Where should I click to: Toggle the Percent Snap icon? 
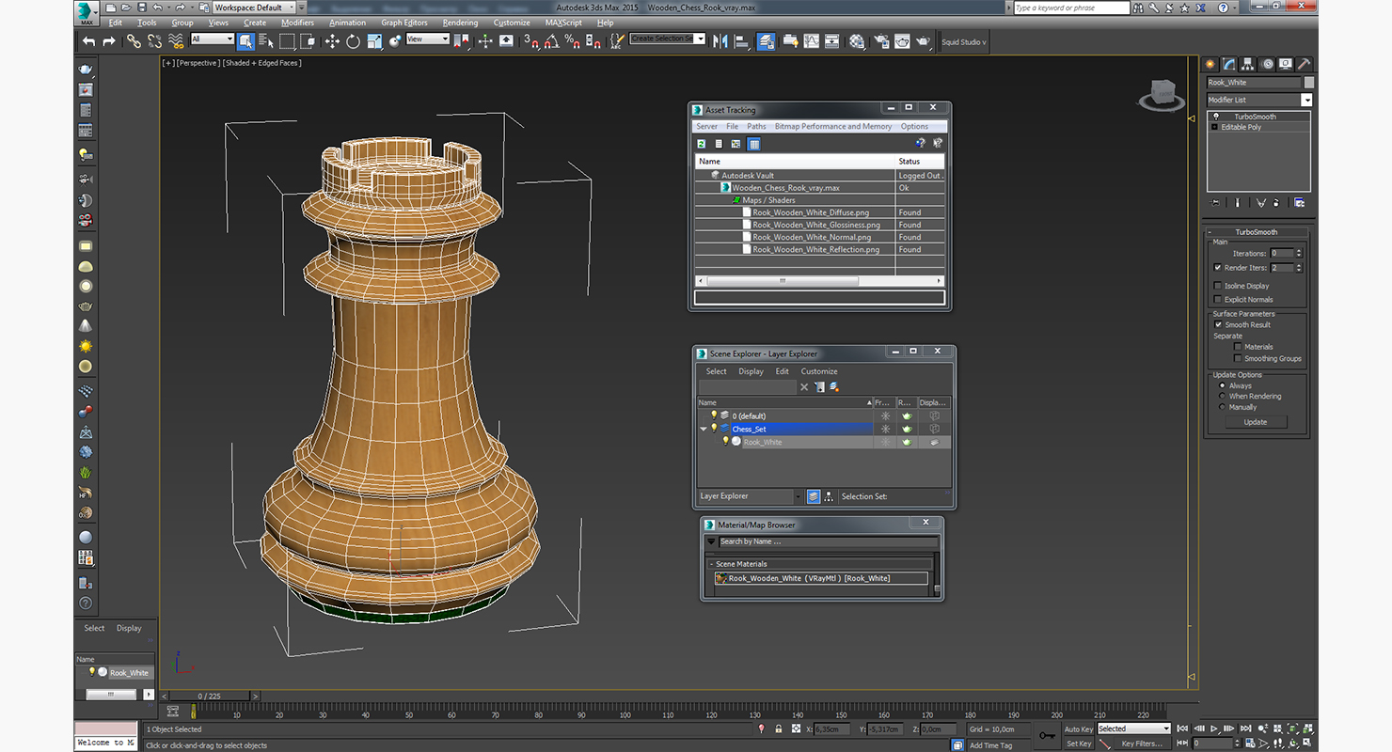pos(572,41)
